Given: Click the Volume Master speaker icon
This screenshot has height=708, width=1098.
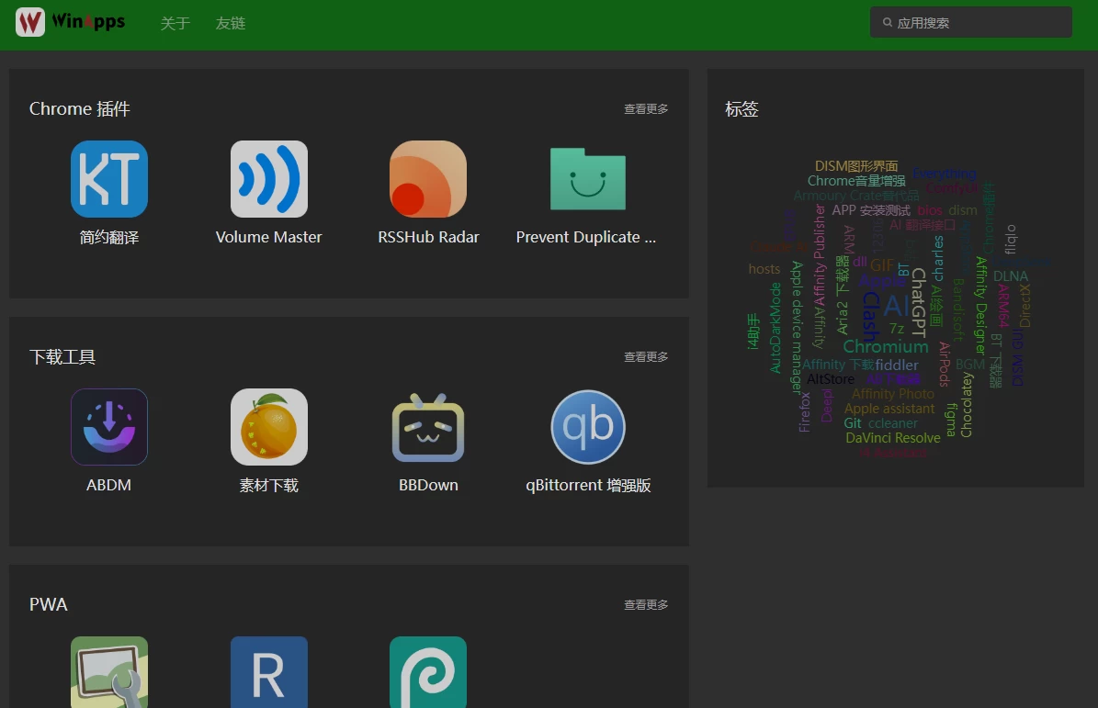Looking at the screenshot, I should tap(269, 179).
